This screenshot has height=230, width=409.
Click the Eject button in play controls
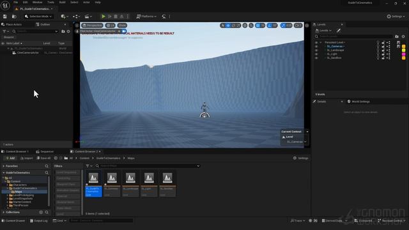pyautogui.click(x=121, y=17)
